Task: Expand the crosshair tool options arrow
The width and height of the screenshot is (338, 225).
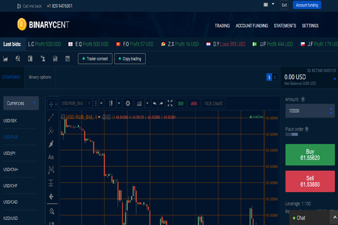Action: [56, 104]
